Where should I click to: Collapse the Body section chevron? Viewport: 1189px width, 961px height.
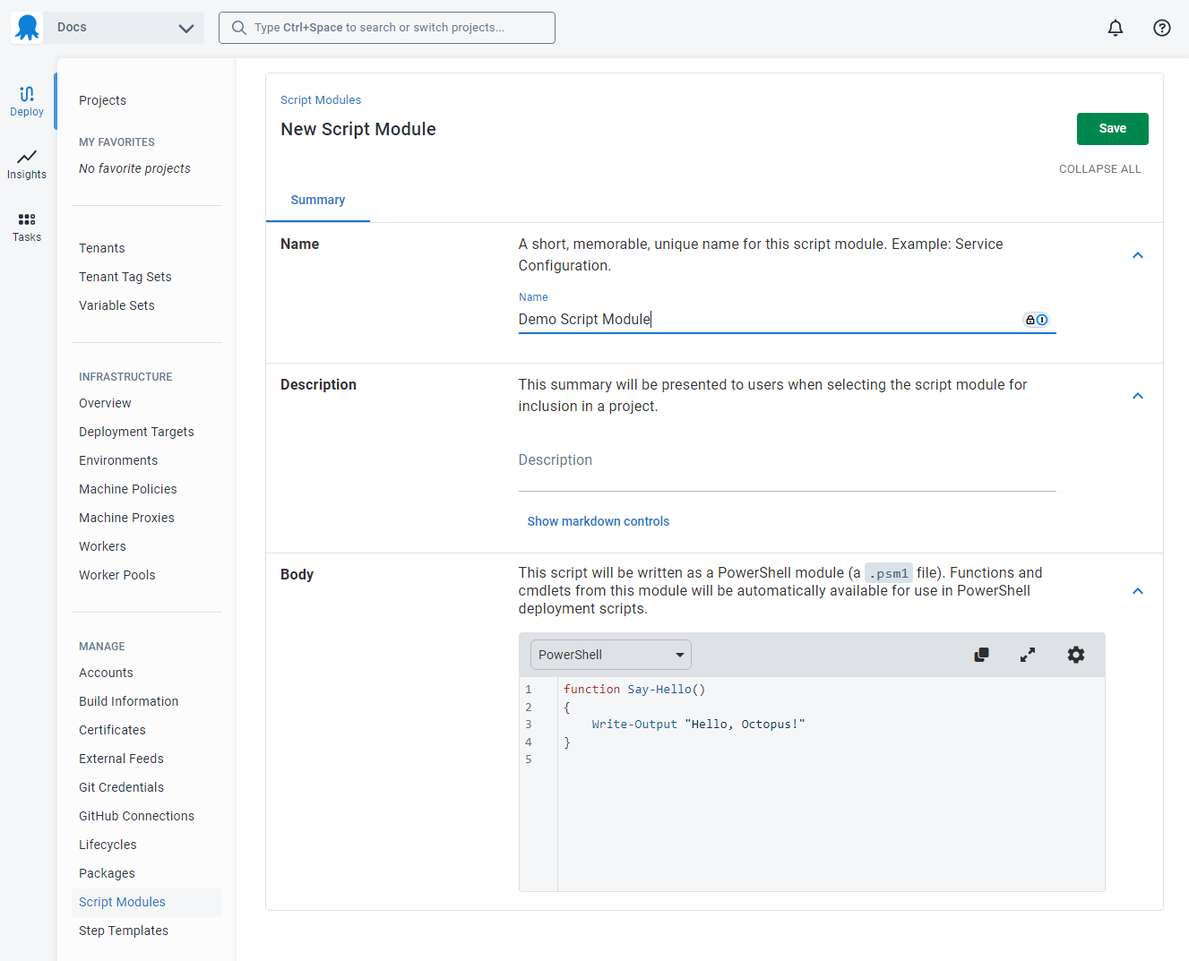tap(1138, 591)
